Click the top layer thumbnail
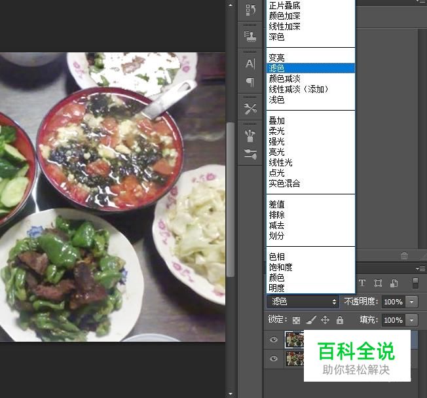The height and width of the screenshot is (398, 427). coord(294,340)
